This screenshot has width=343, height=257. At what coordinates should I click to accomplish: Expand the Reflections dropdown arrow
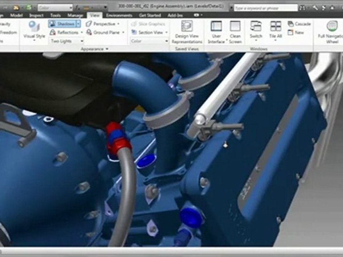pos(82,32)
